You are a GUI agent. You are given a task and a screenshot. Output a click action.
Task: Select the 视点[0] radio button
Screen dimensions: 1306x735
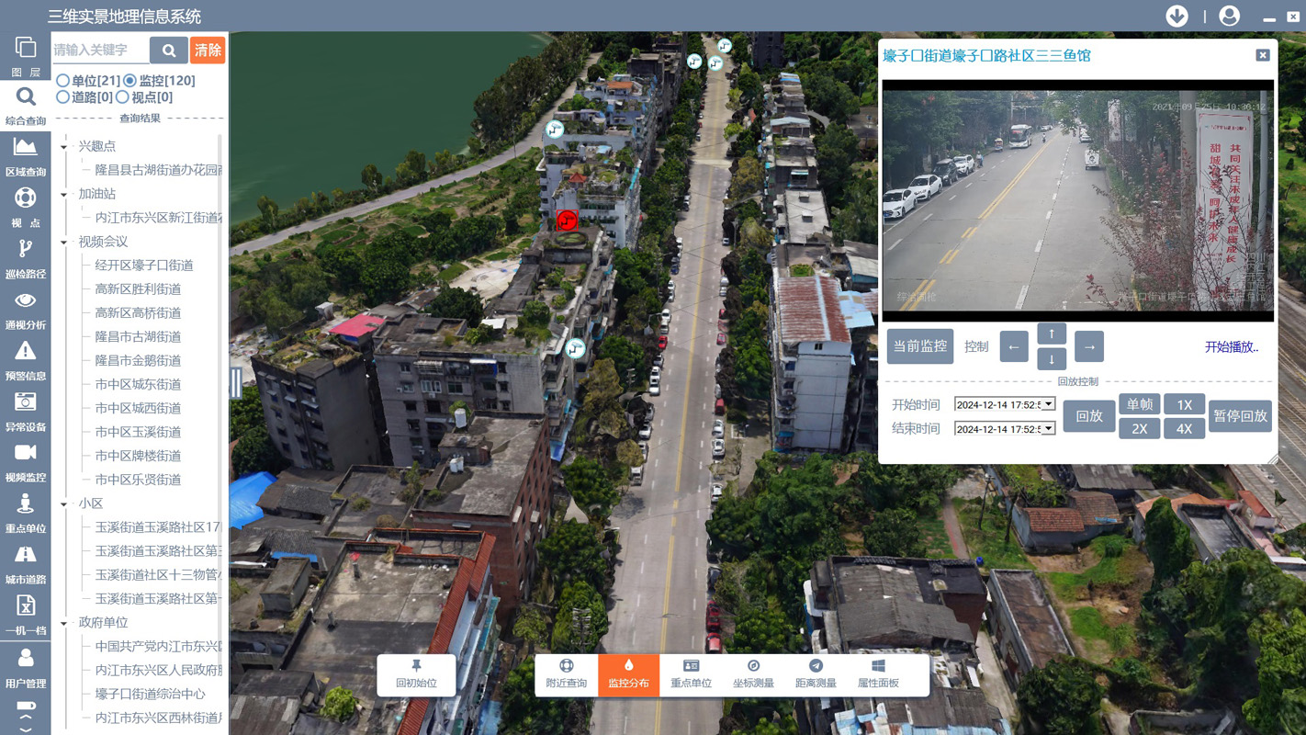point(122,96)
